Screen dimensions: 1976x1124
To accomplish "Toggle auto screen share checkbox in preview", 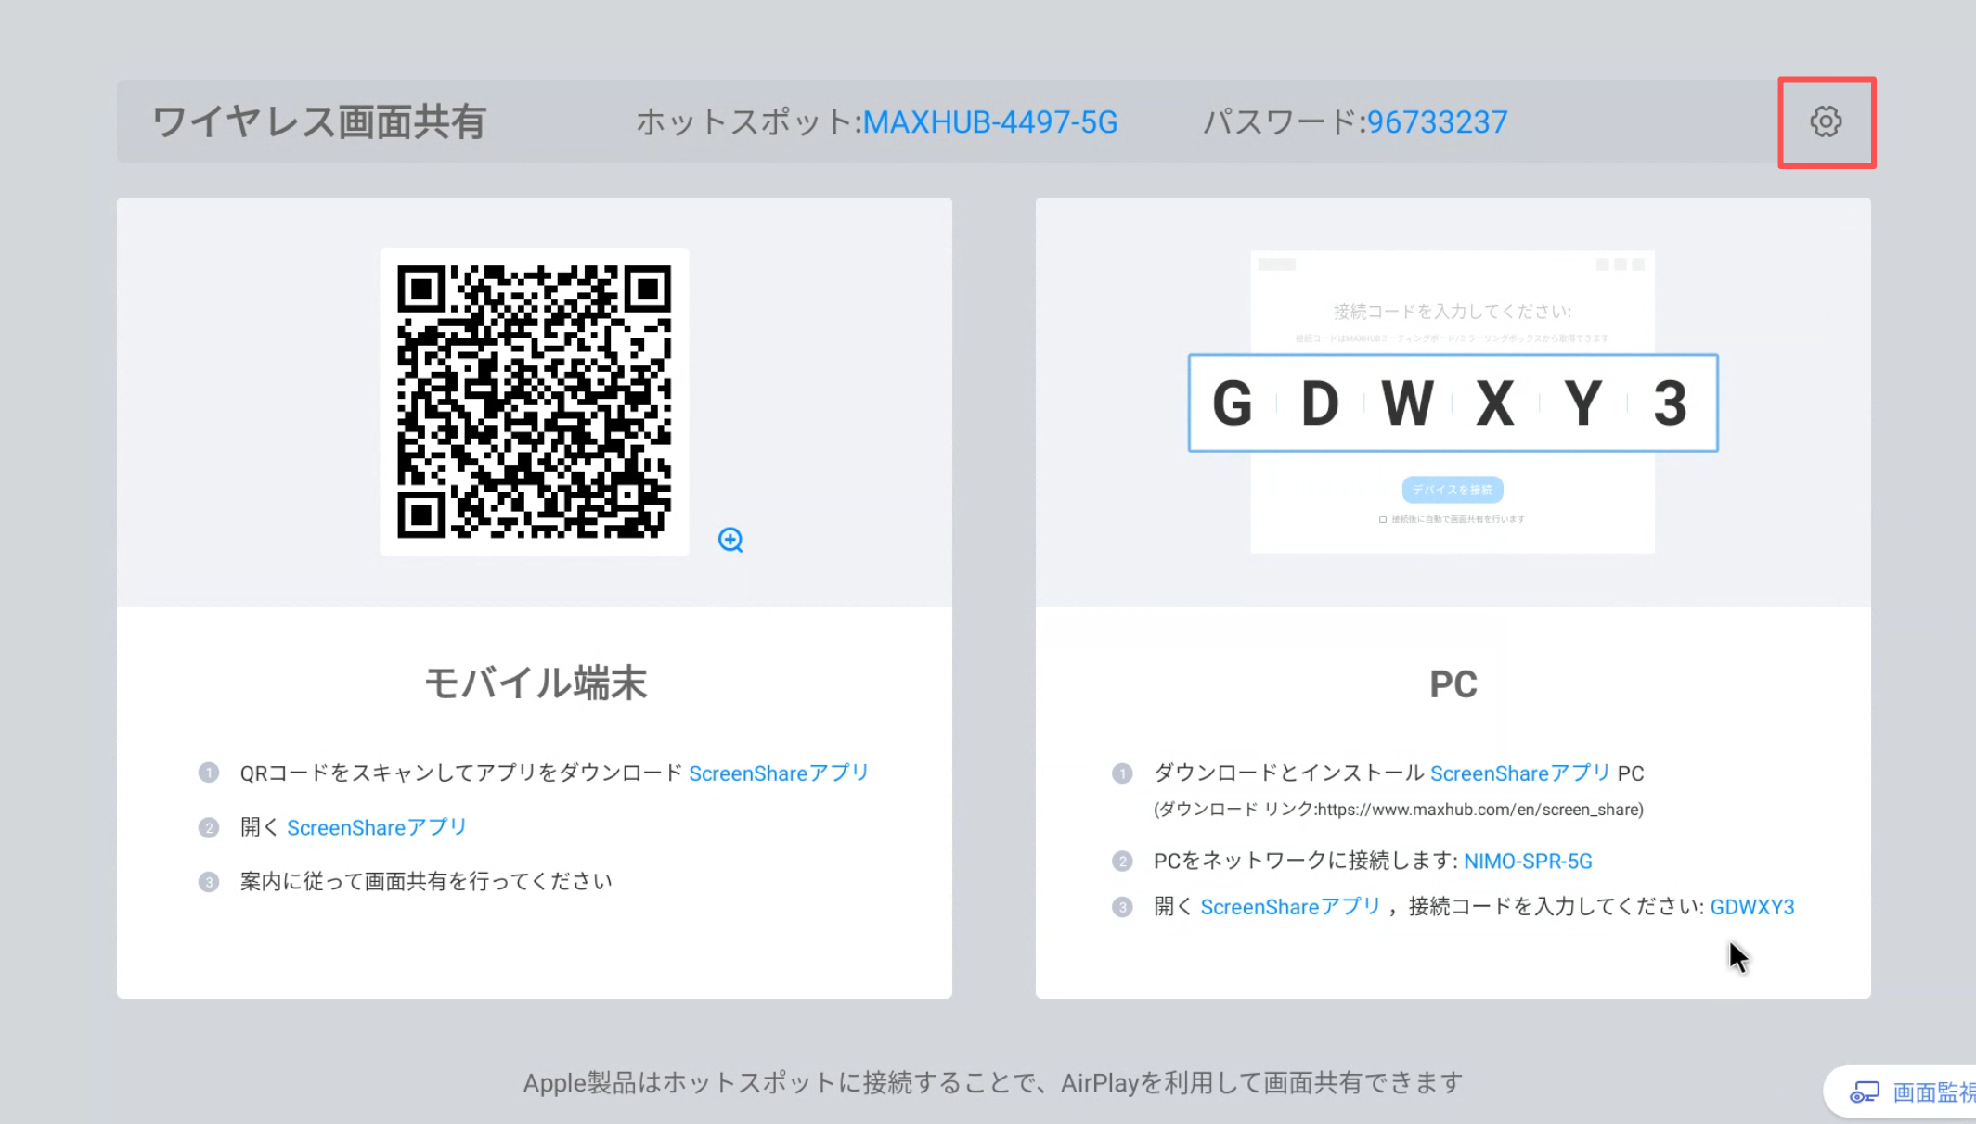I will (x=1383, y=519).
